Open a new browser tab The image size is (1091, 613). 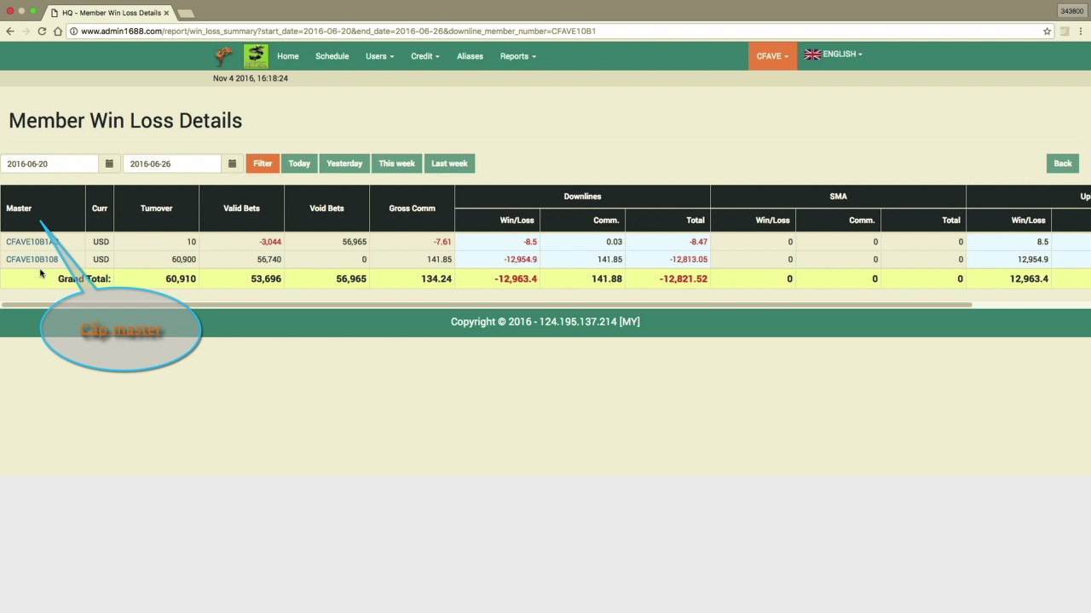pyautogui.click(x=186, y=13)
